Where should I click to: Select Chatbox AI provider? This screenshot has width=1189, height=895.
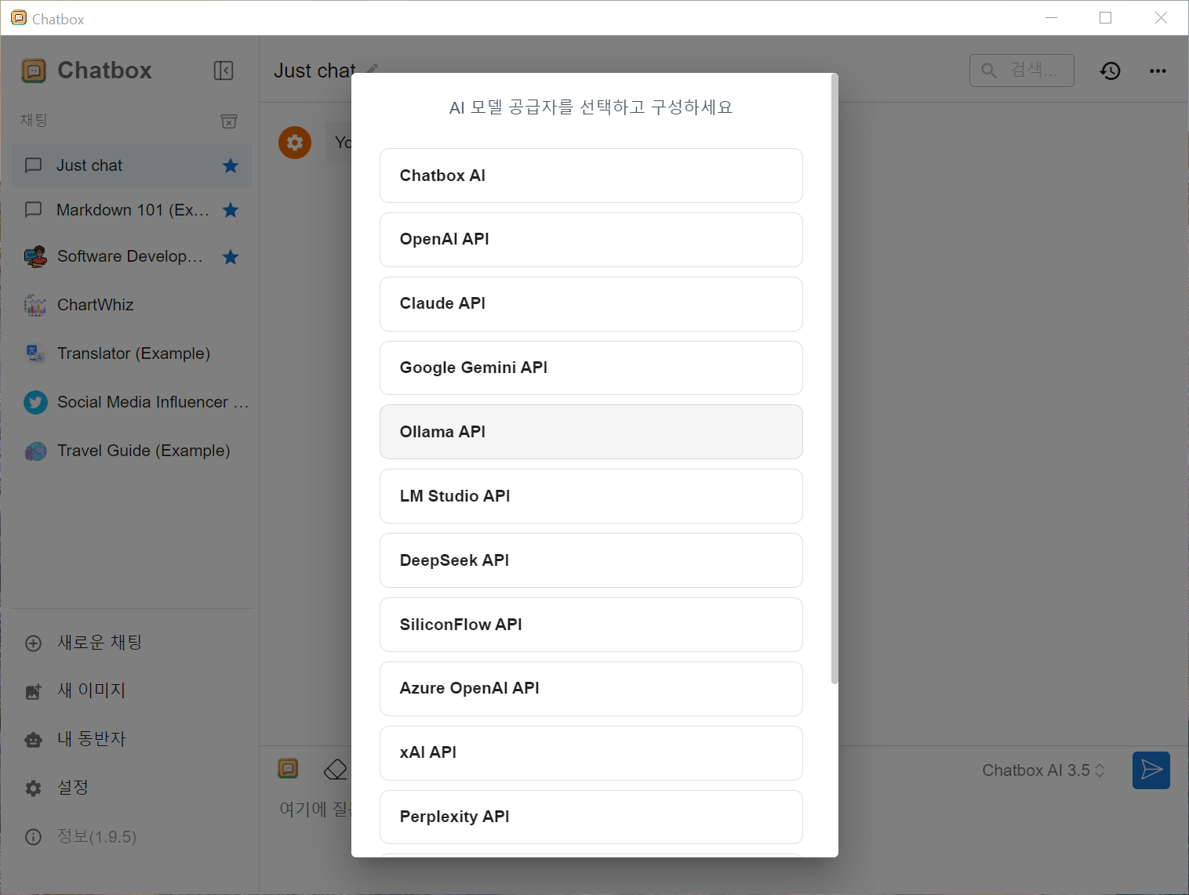[591, 176]
